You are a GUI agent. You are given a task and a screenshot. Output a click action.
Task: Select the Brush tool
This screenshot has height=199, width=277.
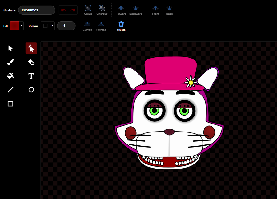[x=10, y=62]
